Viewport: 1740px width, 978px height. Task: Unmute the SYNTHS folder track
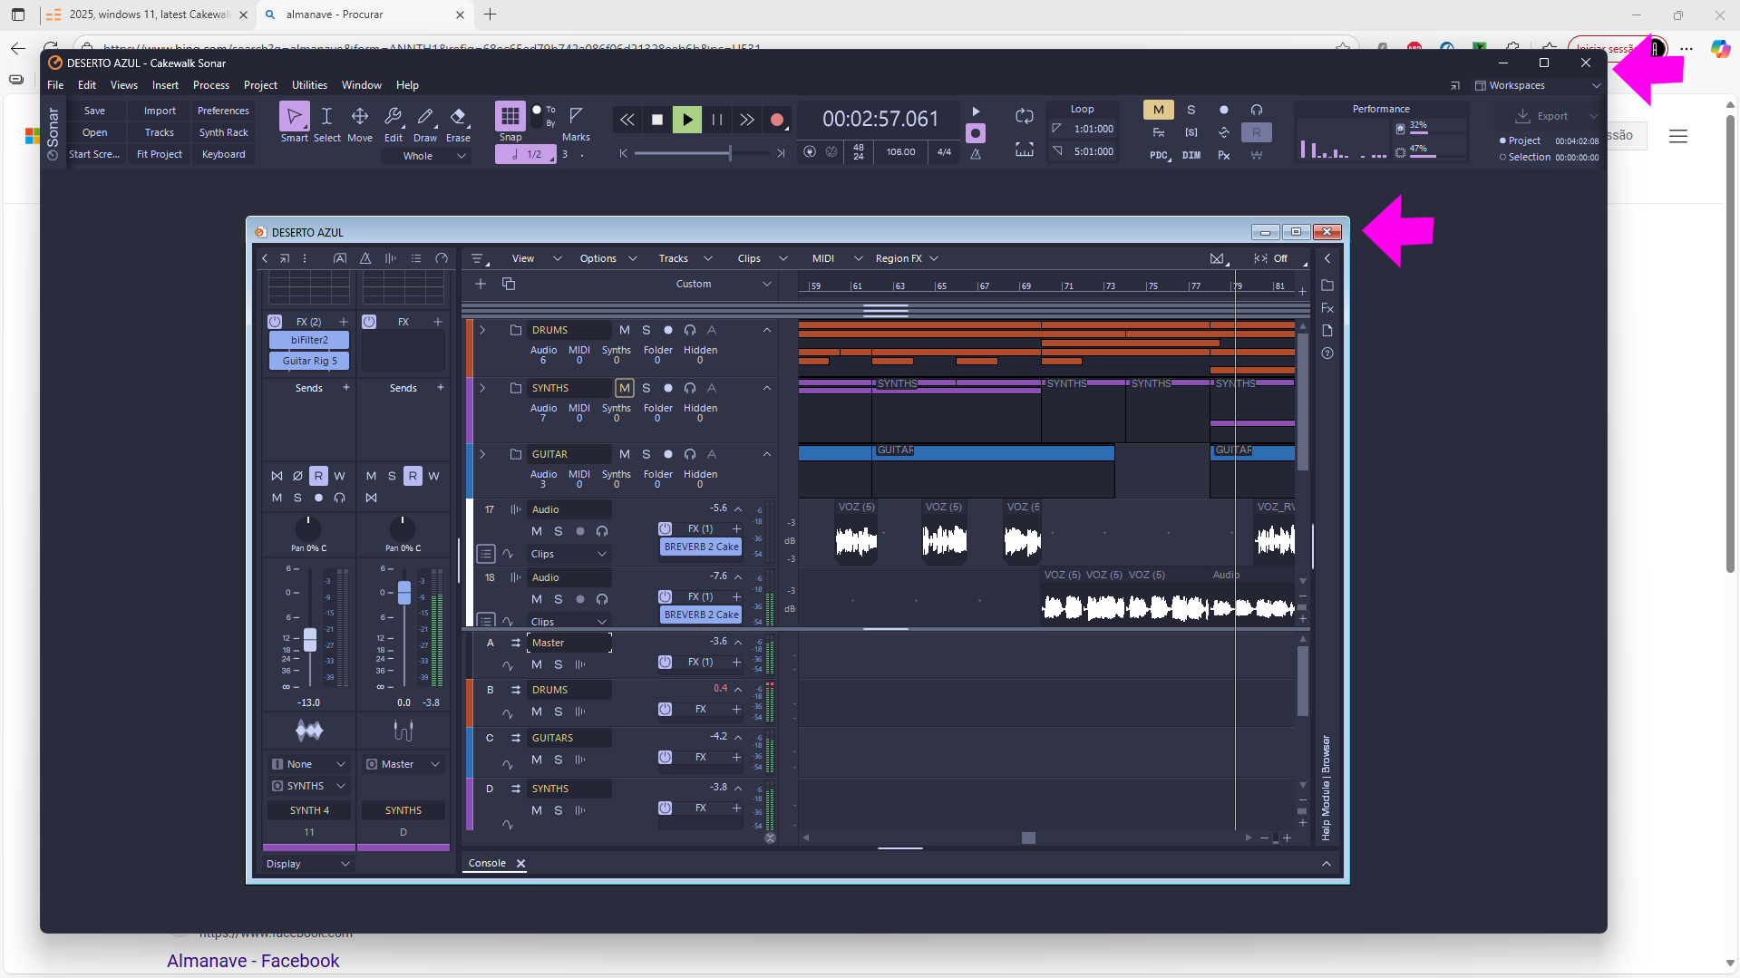(x=624, y=388)
